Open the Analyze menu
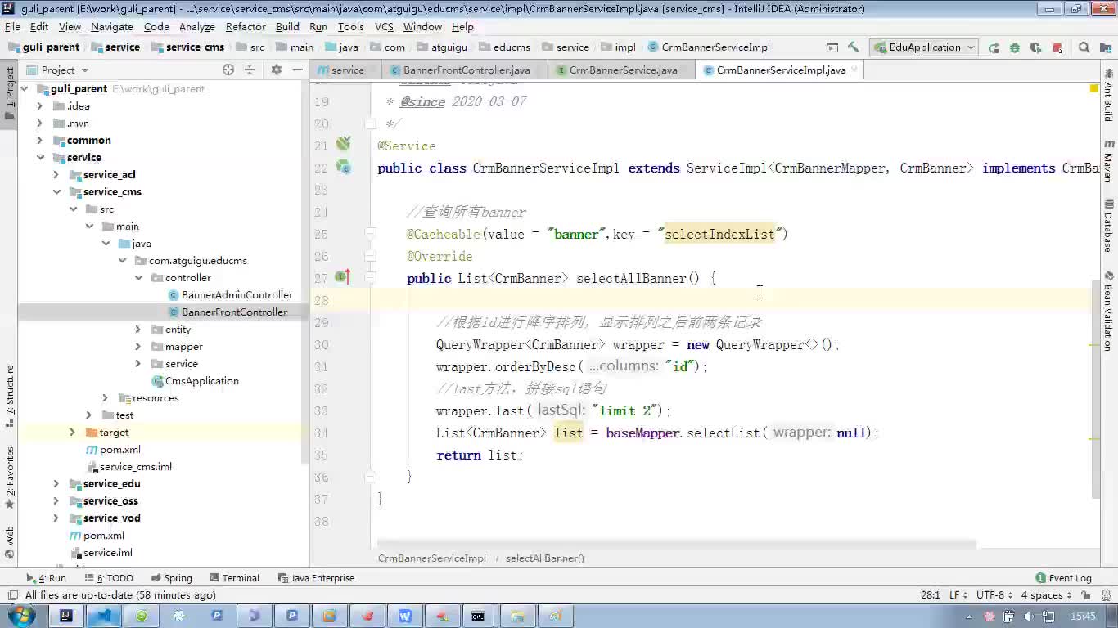Image resolution: width=1118 pixels, height=628 pixels. (x=197, y=26)
